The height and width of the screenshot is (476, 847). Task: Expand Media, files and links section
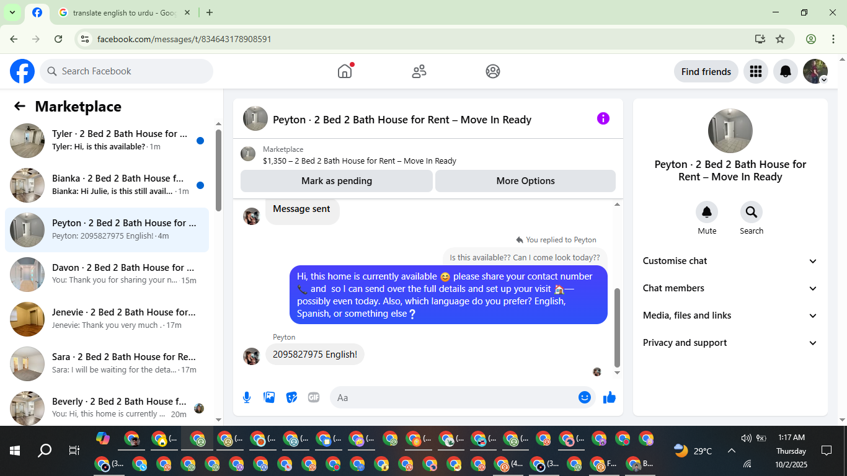pos(730,315)
